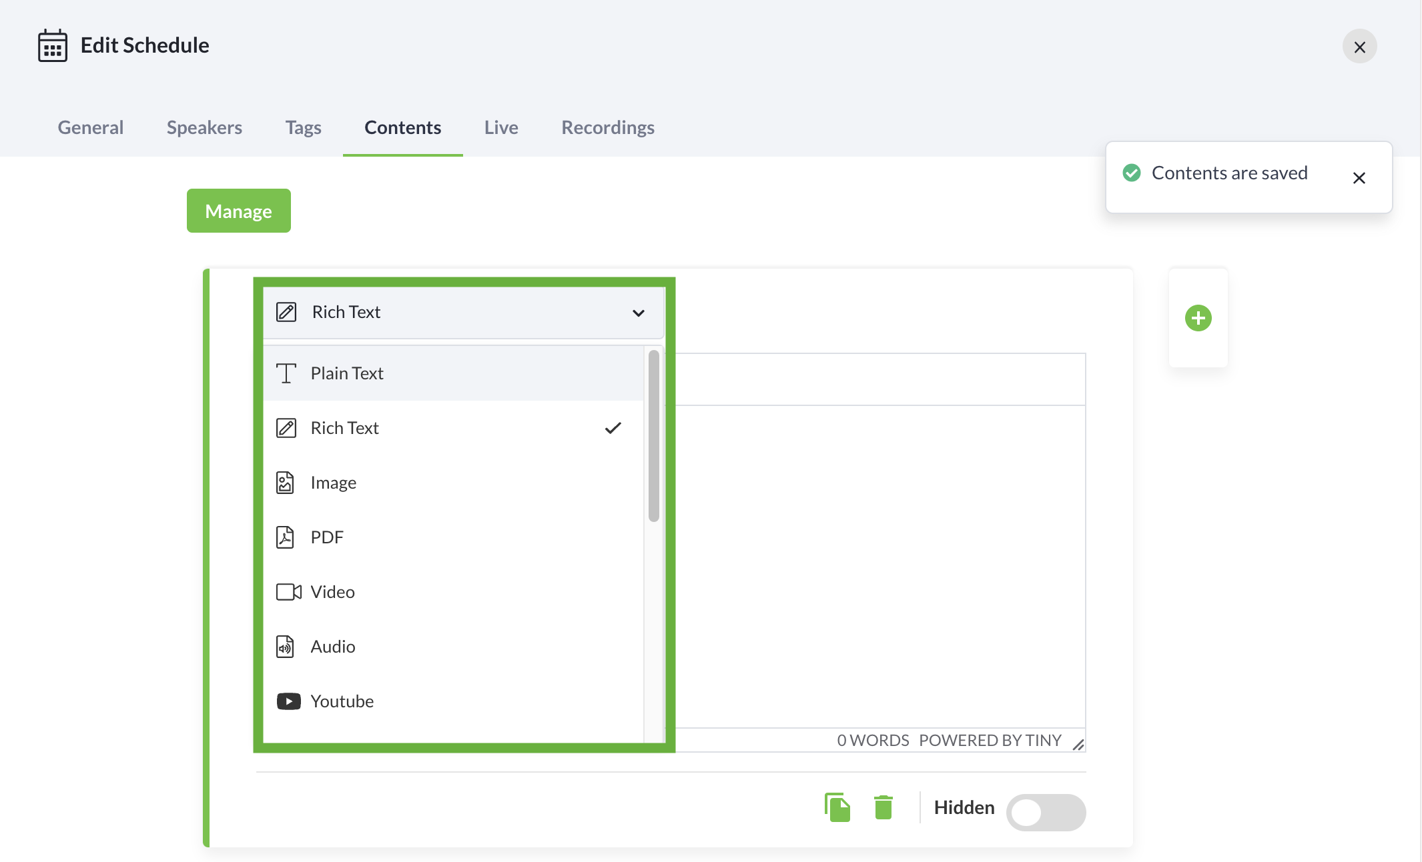
Task: Switch to the Speakers tab
Action: pyautogui.click(x=204, y=127)
